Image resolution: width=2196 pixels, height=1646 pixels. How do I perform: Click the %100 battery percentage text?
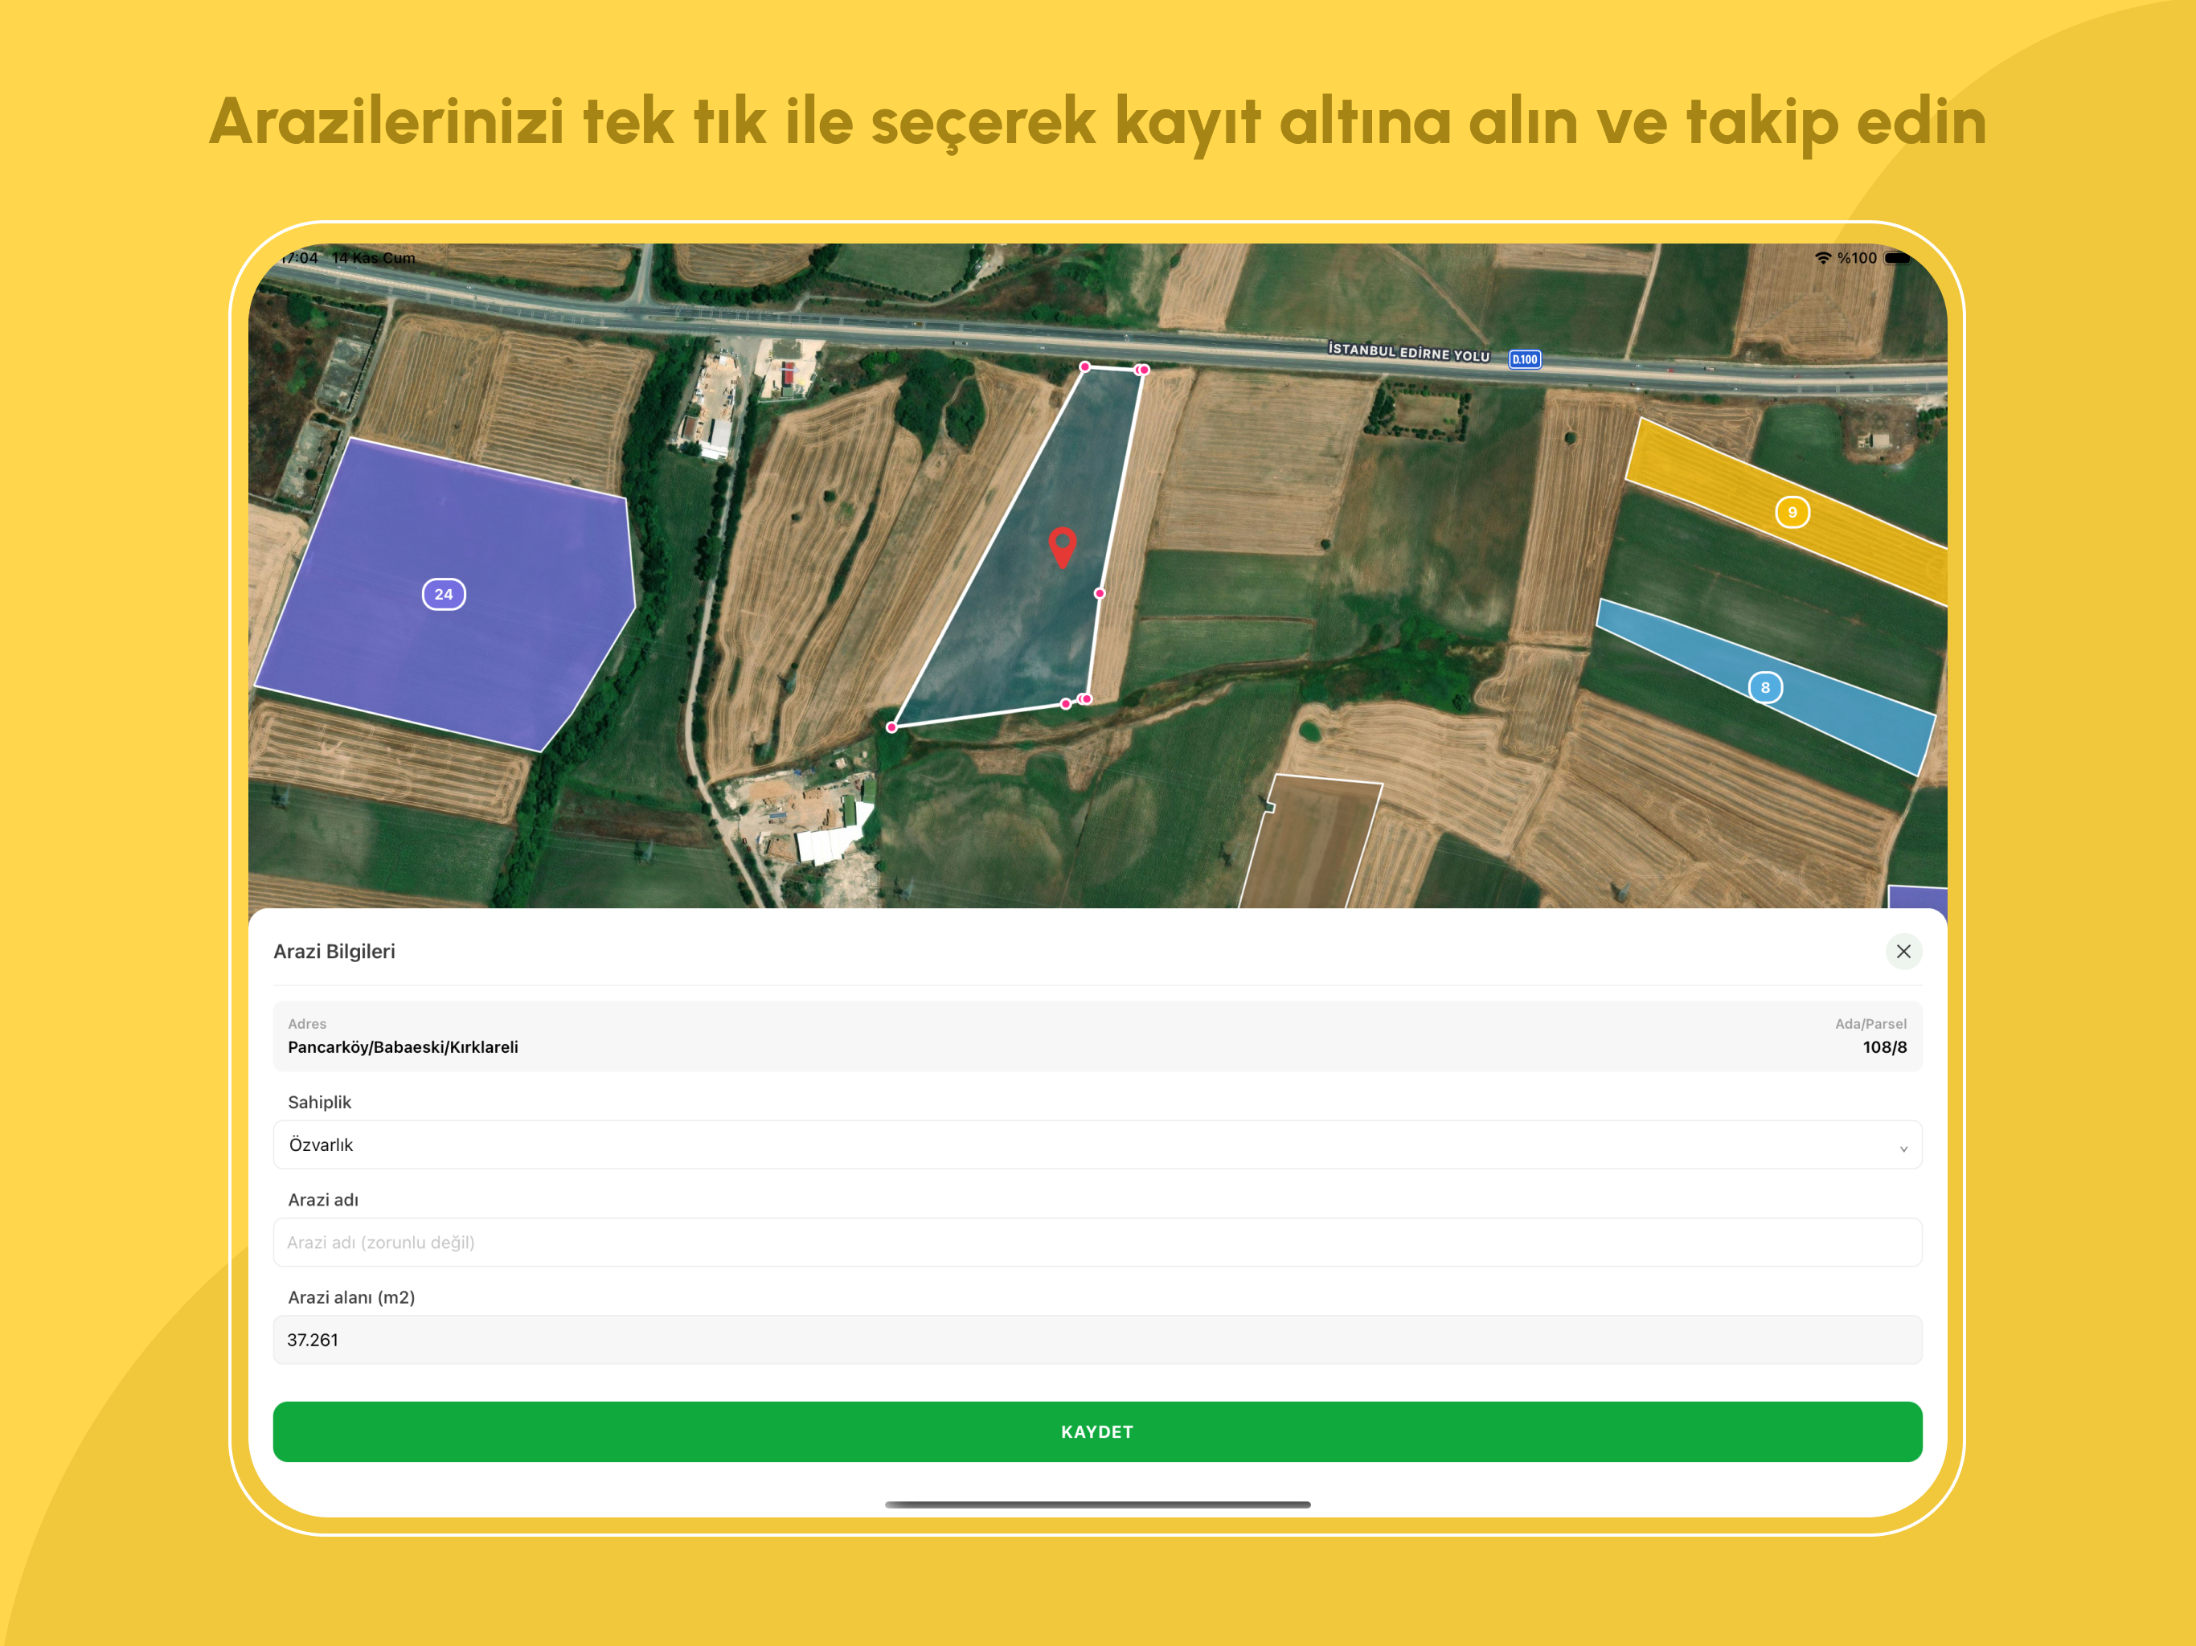coord(1857,258)
